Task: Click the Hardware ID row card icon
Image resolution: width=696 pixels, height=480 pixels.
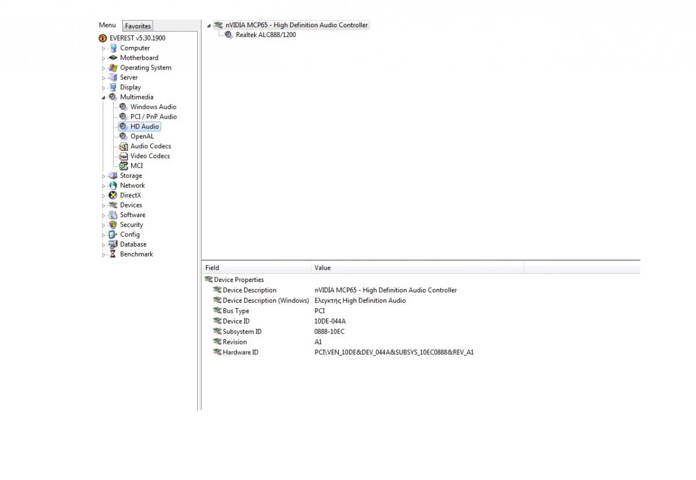Action: 218,353
